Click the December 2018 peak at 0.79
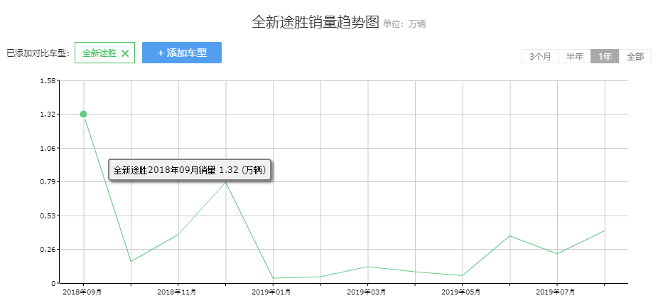Screen dimensions: 663x308 tap(226, 182)
